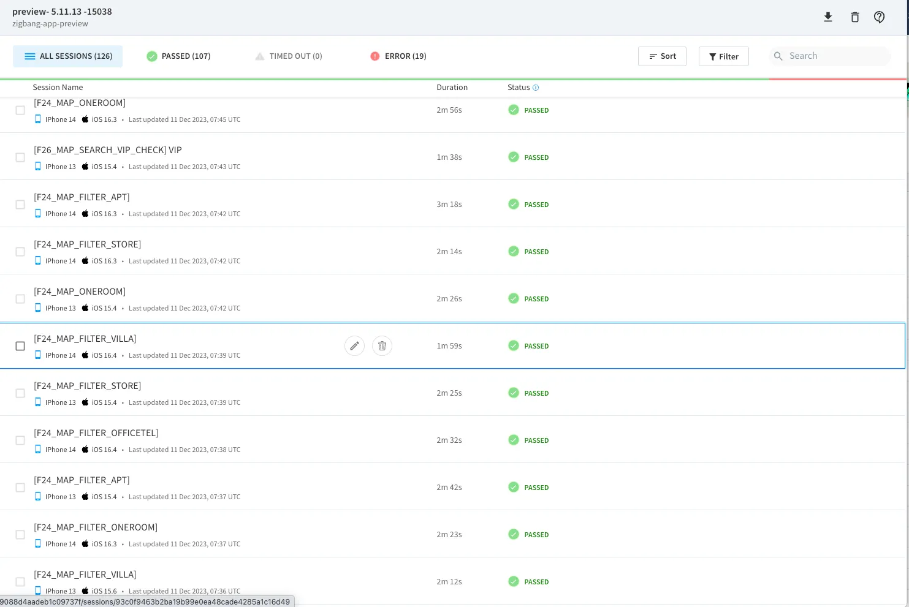The image size is (909, 607).
Task: Click the PASSED label in the 2m 25s row
Action: (x=536, y=393)
